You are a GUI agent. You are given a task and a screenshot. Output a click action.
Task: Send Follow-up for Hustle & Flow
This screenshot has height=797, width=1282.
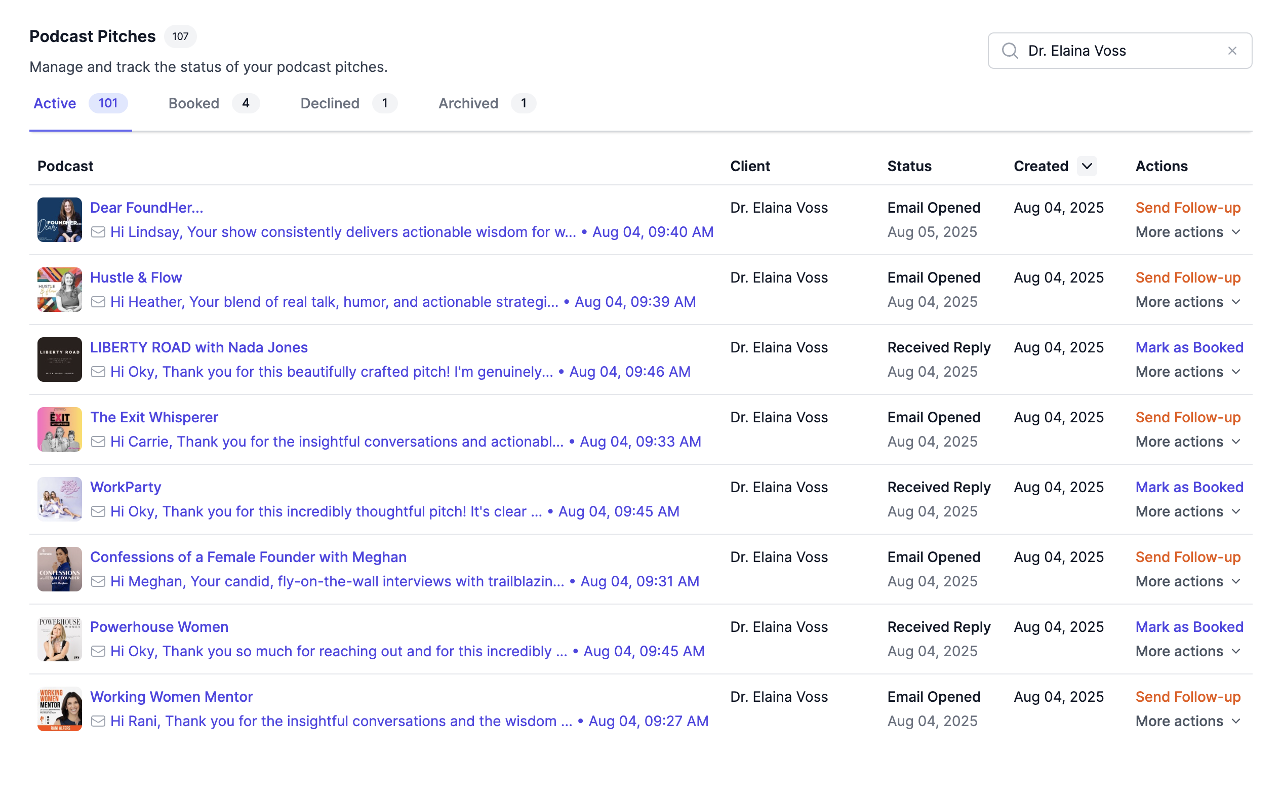1188,278
